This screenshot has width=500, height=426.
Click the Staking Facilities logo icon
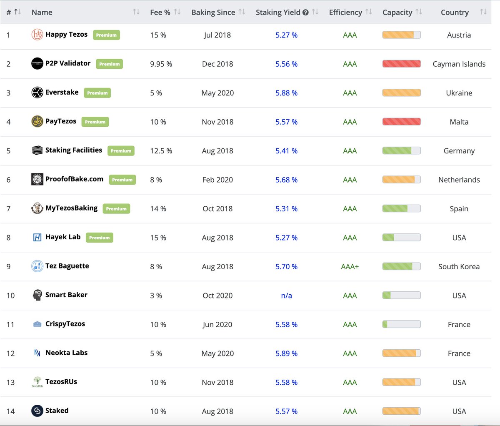click(37, 150)
